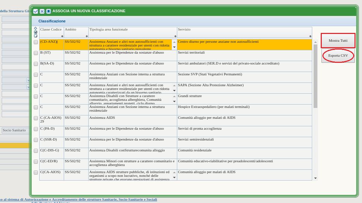Click the Hospice Extraospedaliero service cell
This screenshot has width=362, height=203.
click(213, 107)
